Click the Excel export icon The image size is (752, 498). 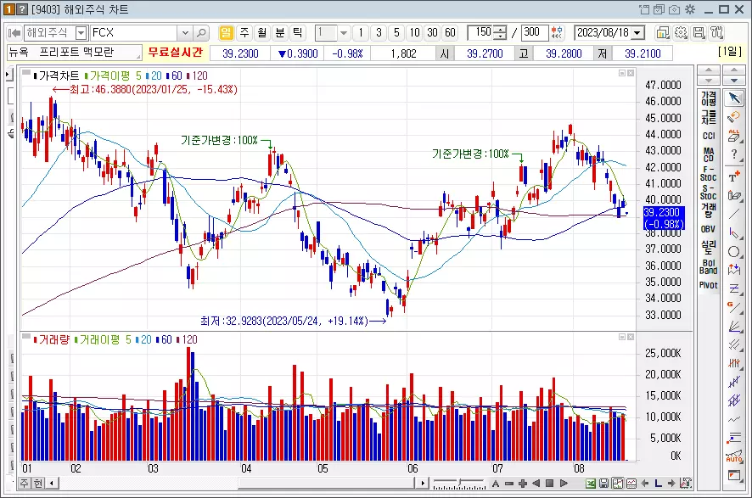click(x=591, y=483)
